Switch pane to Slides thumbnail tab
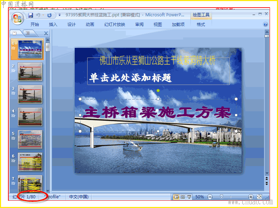Image resolution: width=278 pixels, height=208 pixels. tap(15, 33)
